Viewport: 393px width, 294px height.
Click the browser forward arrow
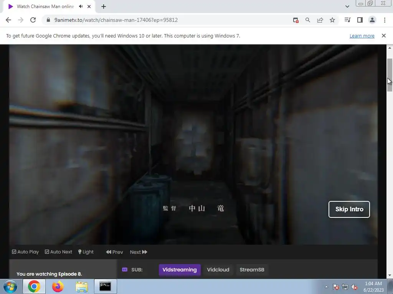[21, 20]
